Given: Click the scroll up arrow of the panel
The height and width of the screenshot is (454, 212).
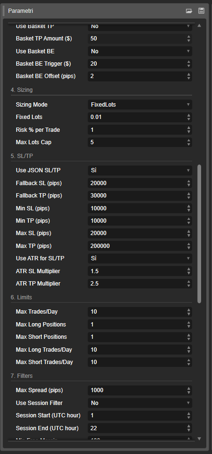Looking at the screenshot, I should (199, 26).
